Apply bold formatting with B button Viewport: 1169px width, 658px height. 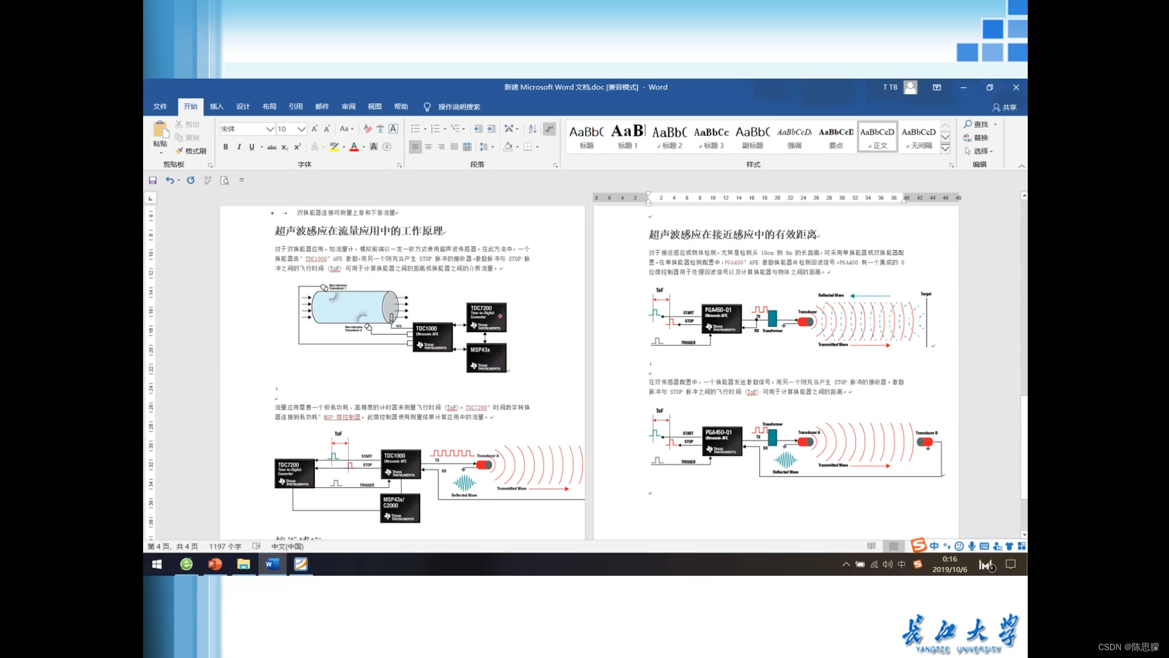pos(226,147)
